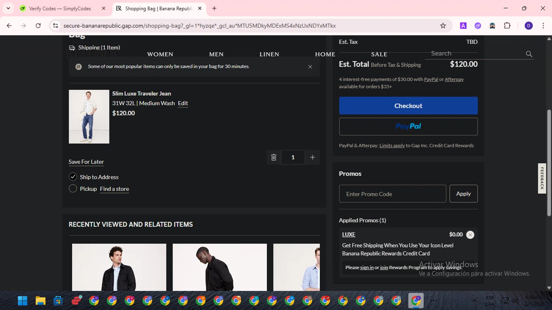Open a new browser tab

214,8
